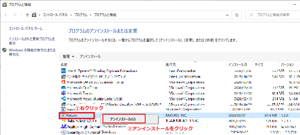300x135 pixels.
Task: Click the shield icon beside Windows の機能
Action: tap(5, 50)
